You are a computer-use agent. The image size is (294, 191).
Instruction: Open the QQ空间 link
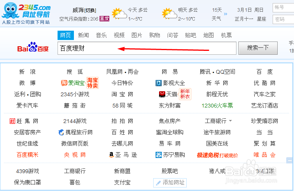(x=226, y=72)
